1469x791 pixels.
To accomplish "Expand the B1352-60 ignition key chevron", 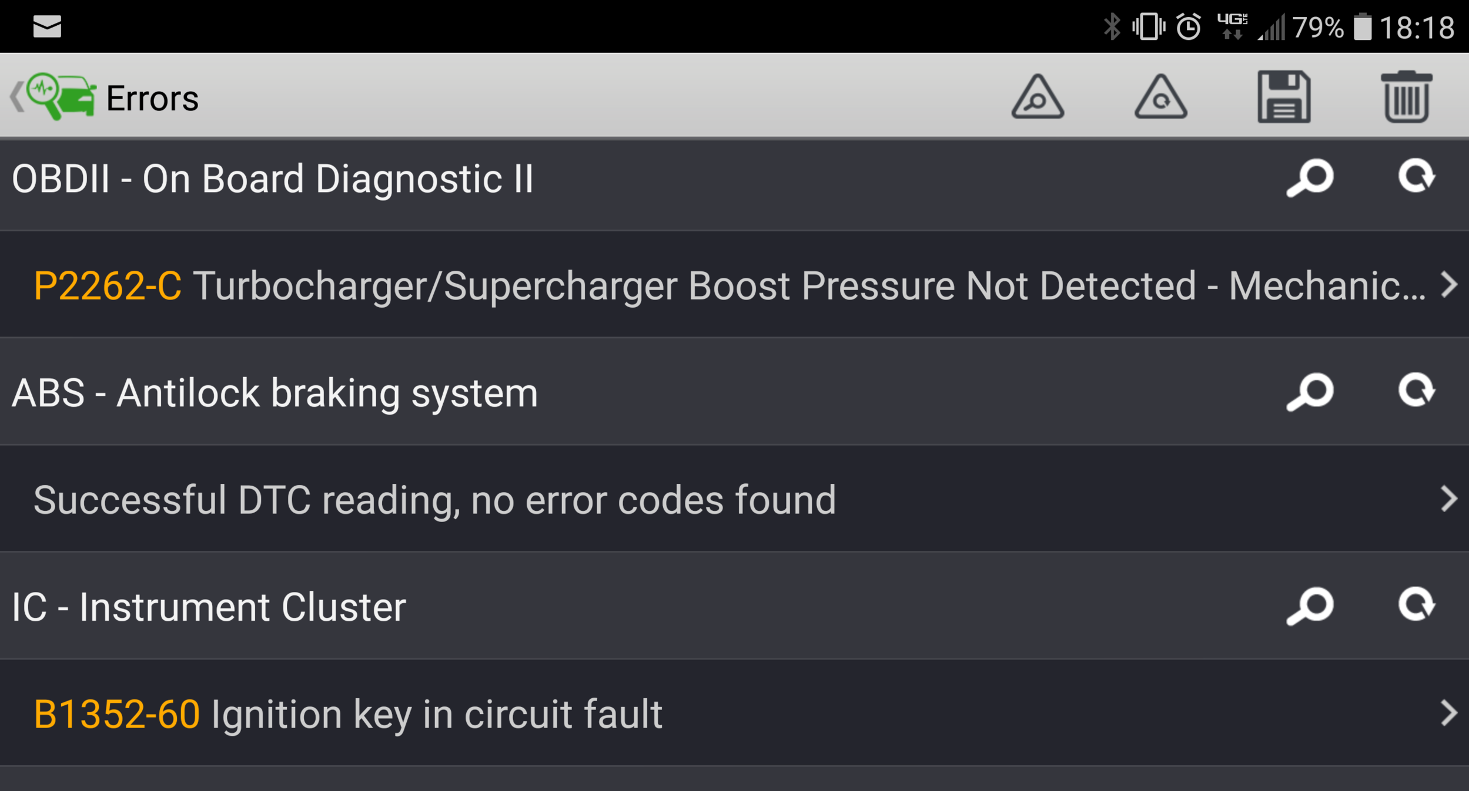I will (x=1449, y=713).
